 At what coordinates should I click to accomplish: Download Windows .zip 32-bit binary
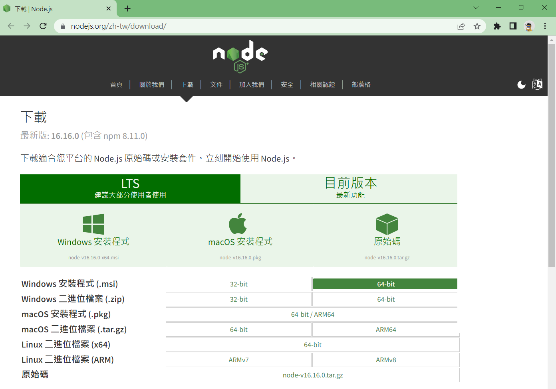pyautogui.click(x=238, y=299)
